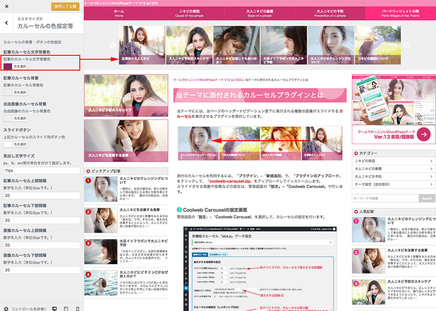
Task: Click the pink arrow circle on theme banner
Action: (424, 135)
